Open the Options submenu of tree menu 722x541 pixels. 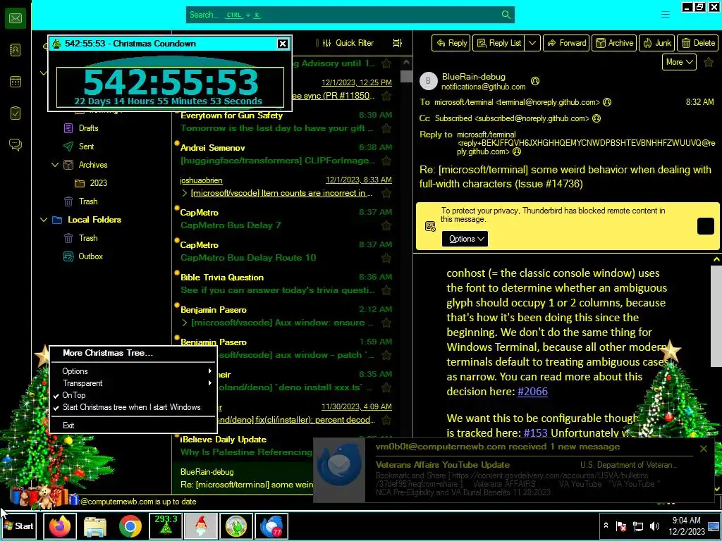(x=133, y=371)
